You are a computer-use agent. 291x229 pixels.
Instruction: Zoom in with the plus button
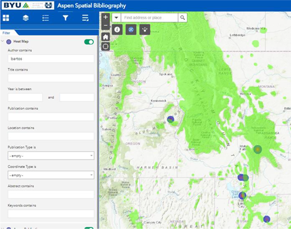coord(106,17)
